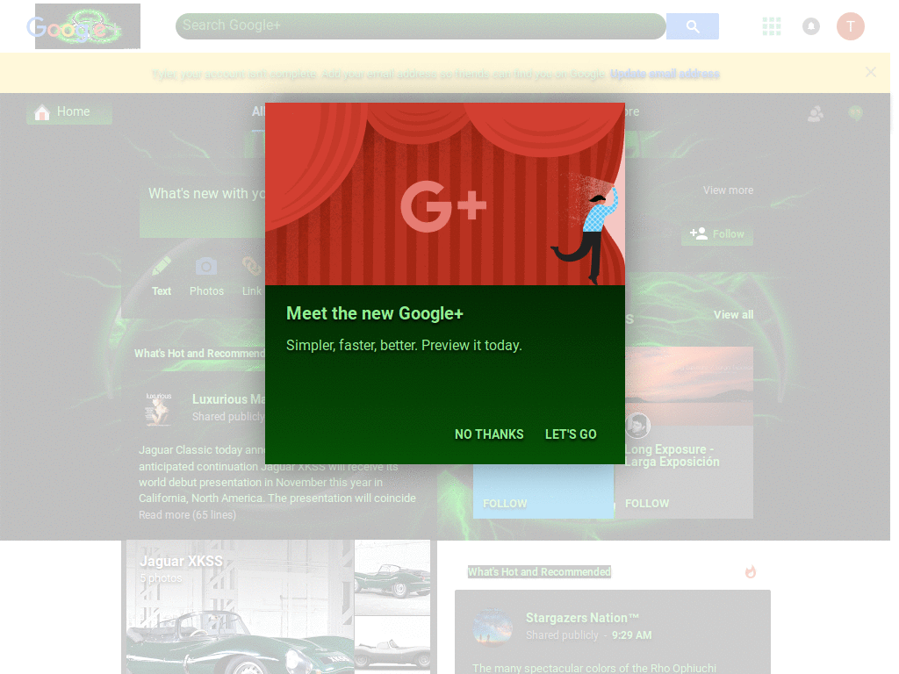This screenshot has height=674, width=899.
Task: Open the Google apps grid
Action: click(771, 26)
